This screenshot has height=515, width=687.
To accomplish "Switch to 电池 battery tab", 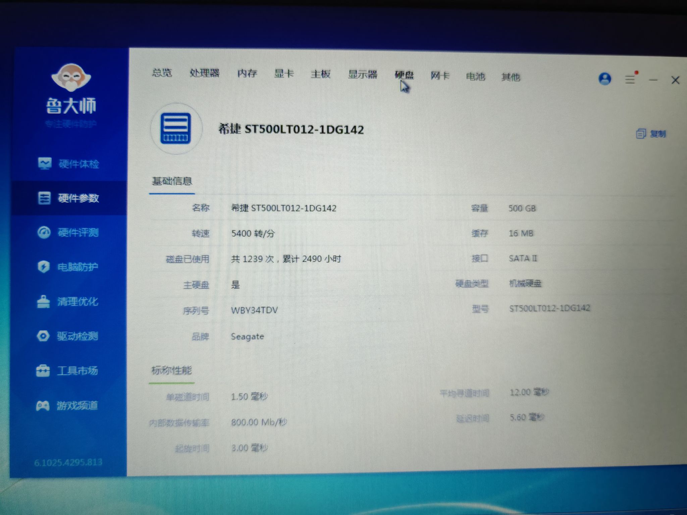I will pos(475,76).
